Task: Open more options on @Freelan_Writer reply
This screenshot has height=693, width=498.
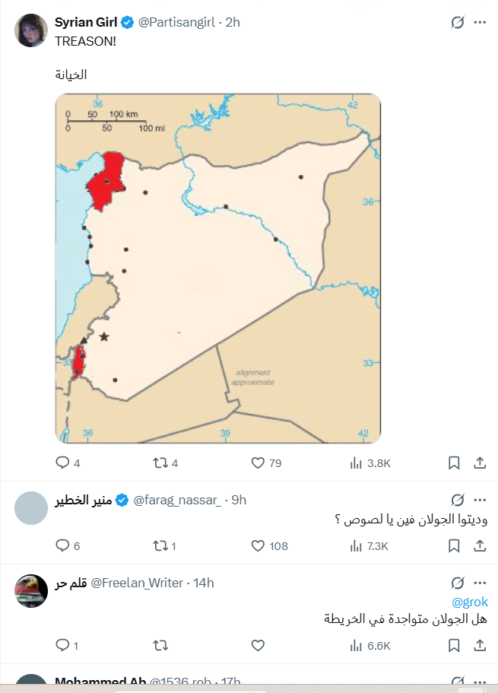Action: pos(480,583)
